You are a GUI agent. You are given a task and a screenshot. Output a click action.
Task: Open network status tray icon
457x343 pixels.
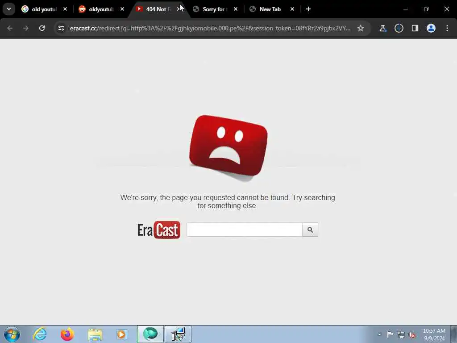(401, 335)
